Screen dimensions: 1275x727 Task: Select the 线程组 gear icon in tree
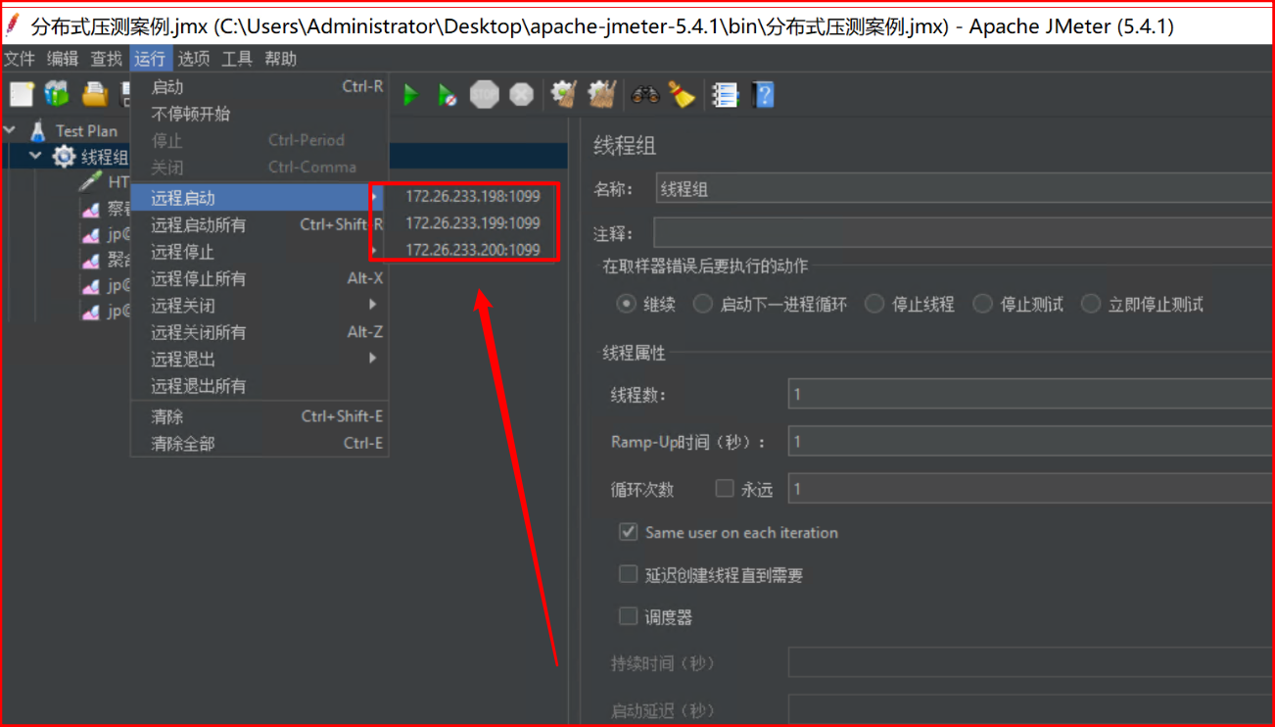pyautogui.click(x=65, y=157)
